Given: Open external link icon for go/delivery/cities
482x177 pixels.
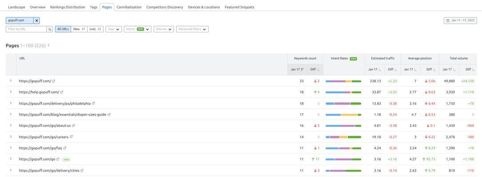Looking at the screenshot, I should pyautogui.click(x=82, y=170).
